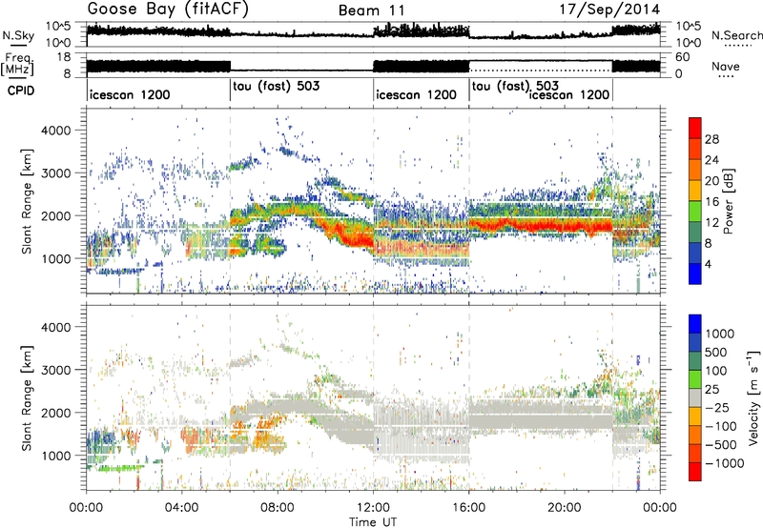The image size is (763, 528).
Task: Click the first 'icescan 1200' CPID label
Action: tap(130, 94)
